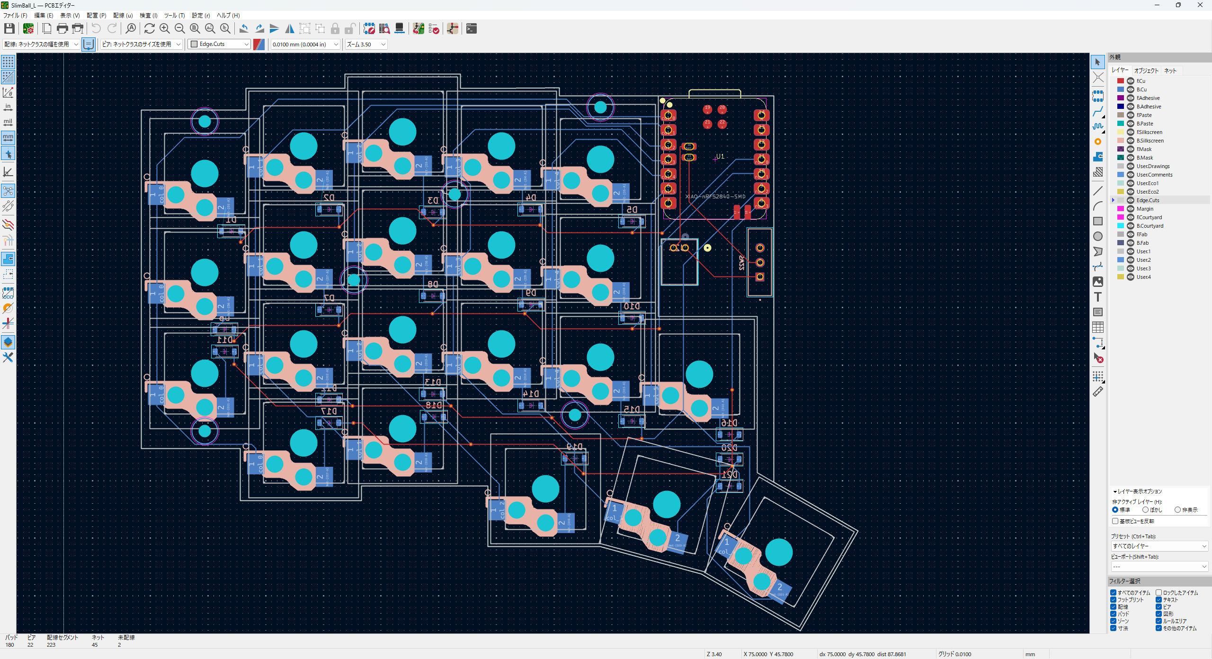
Task: Switch to the オブジェクト tab
Action: [1146, 71]
